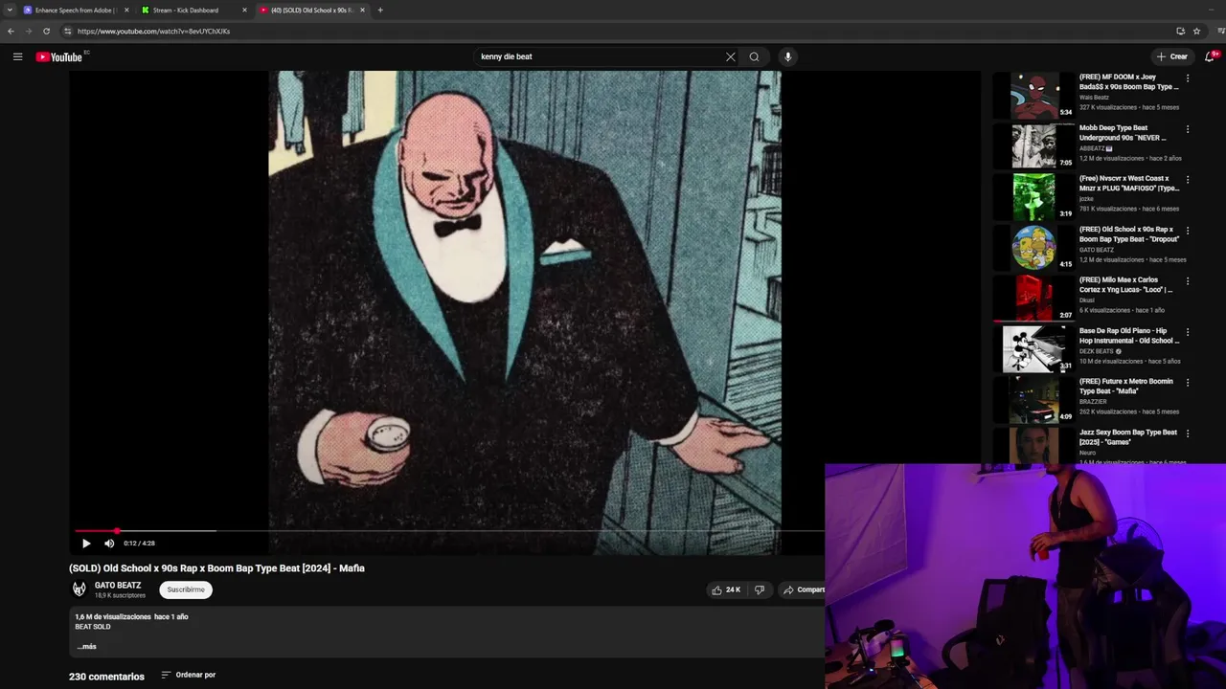The width and height of the screenshot is (1226, 689).
Task: Click GATO BEATZ channel name under video
Action: 118,585
